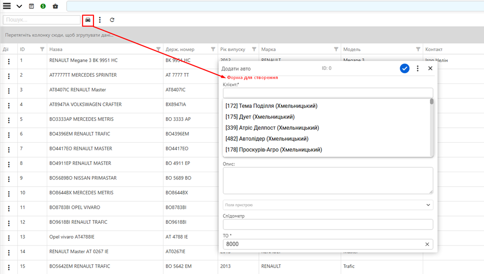
Task: Click name 'BO8783BI OPEL VIVARO'
Action: click(75, 207)
